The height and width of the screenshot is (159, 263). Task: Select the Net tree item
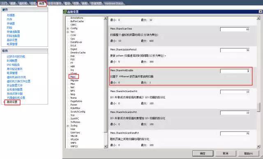click(x=72, y=88)
